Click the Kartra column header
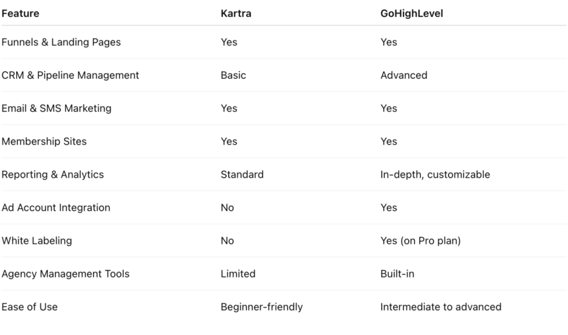The height and width of the screenshot is (335, 568). pyautogui.click(x=236, y=13)
